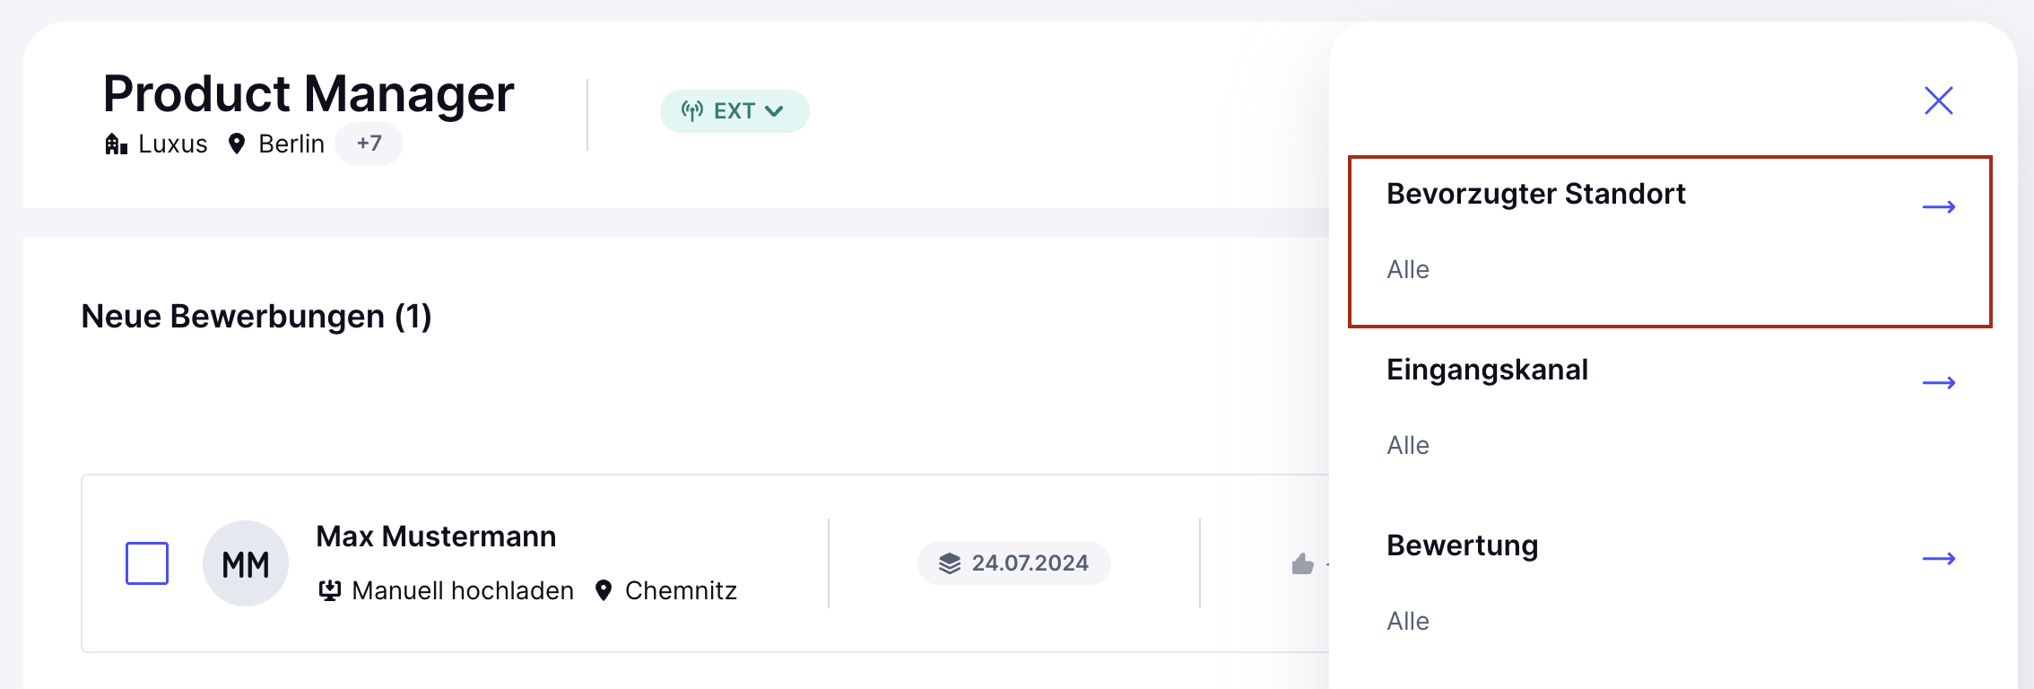The height and width of the screenshot is (689, 2034).
Task: Select the Bevorzugter Standort heading
Action: coord(1536,194)
